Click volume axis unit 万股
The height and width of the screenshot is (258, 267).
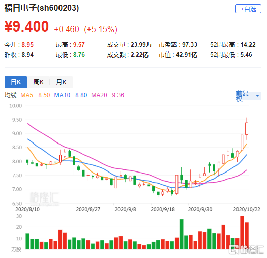coord(16,249)
